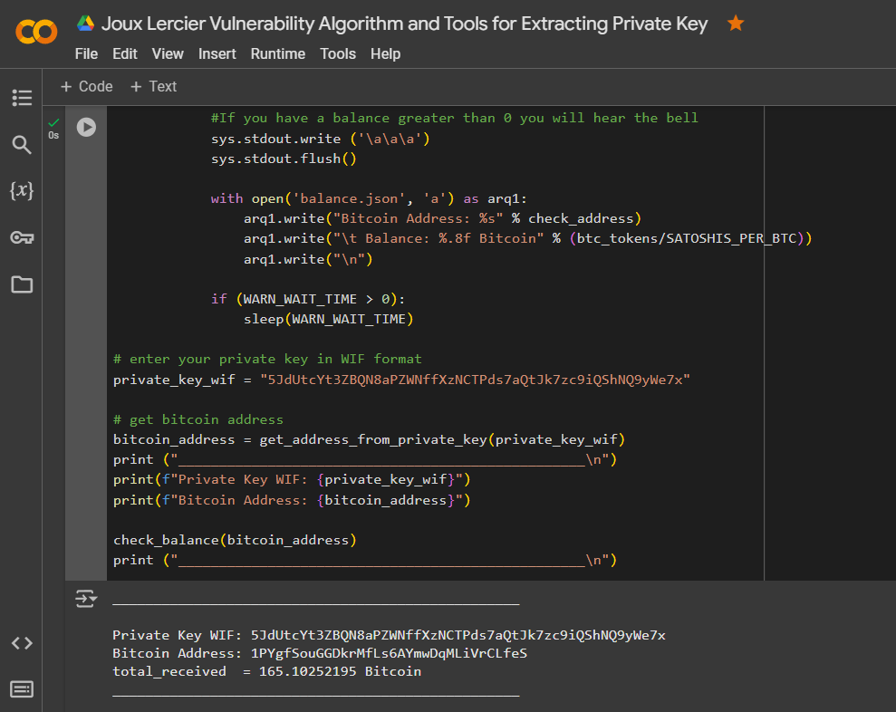Click the 'Bitcoin Address: 1PYgfSou...' output line
The height and width of the screenshot is (712, 896).
320,653
